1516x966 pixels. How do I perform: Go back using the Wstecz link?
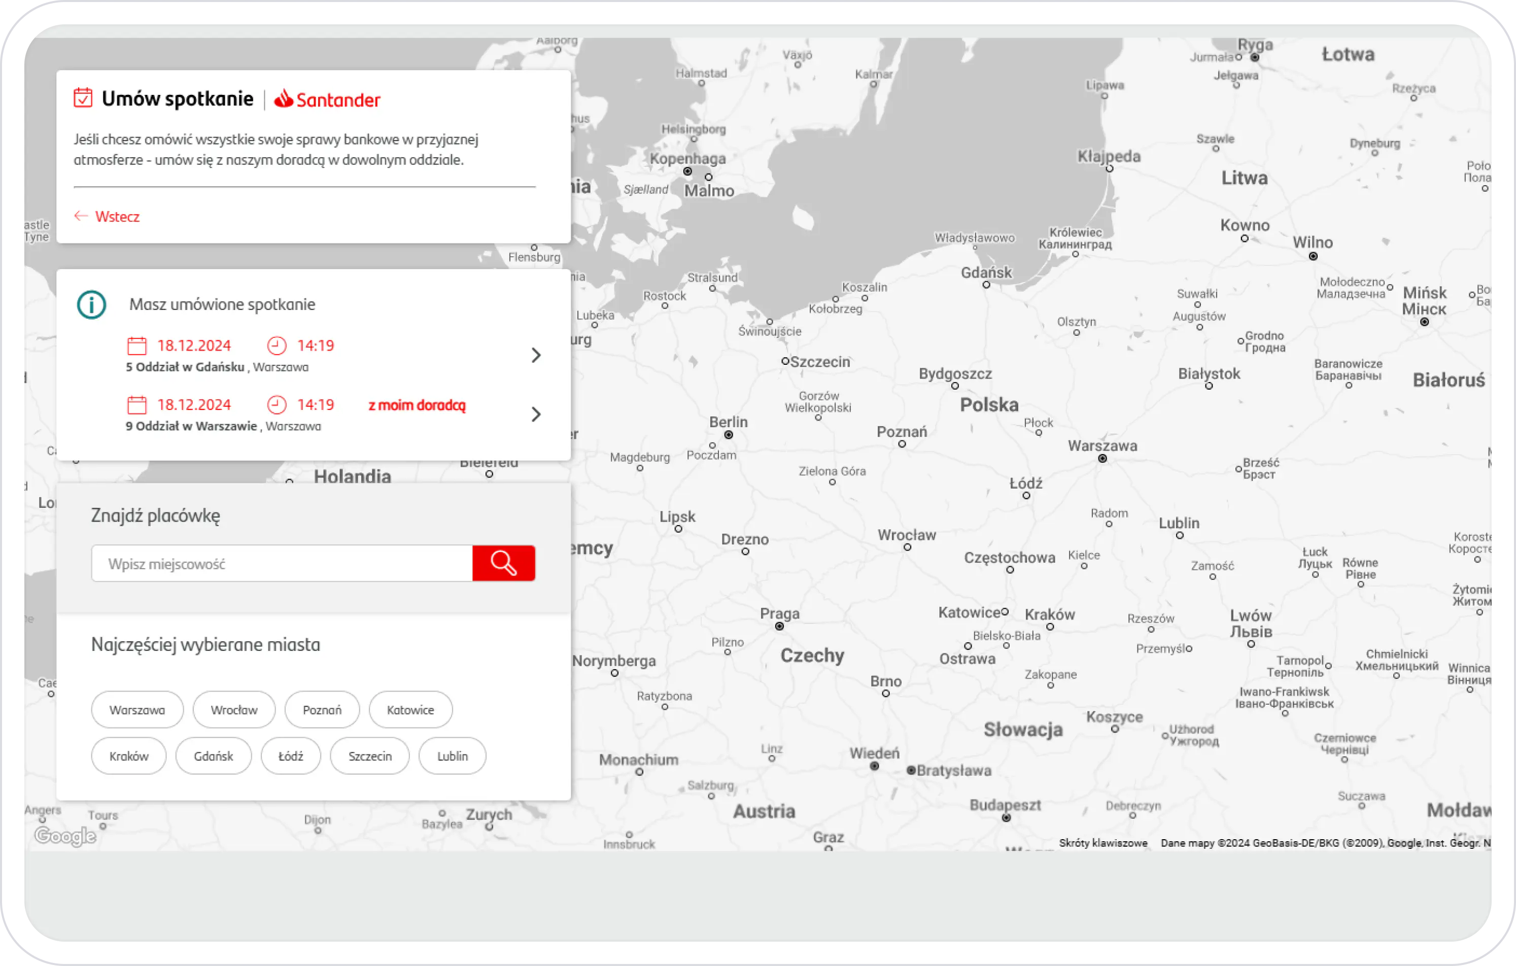click(117, 217)
